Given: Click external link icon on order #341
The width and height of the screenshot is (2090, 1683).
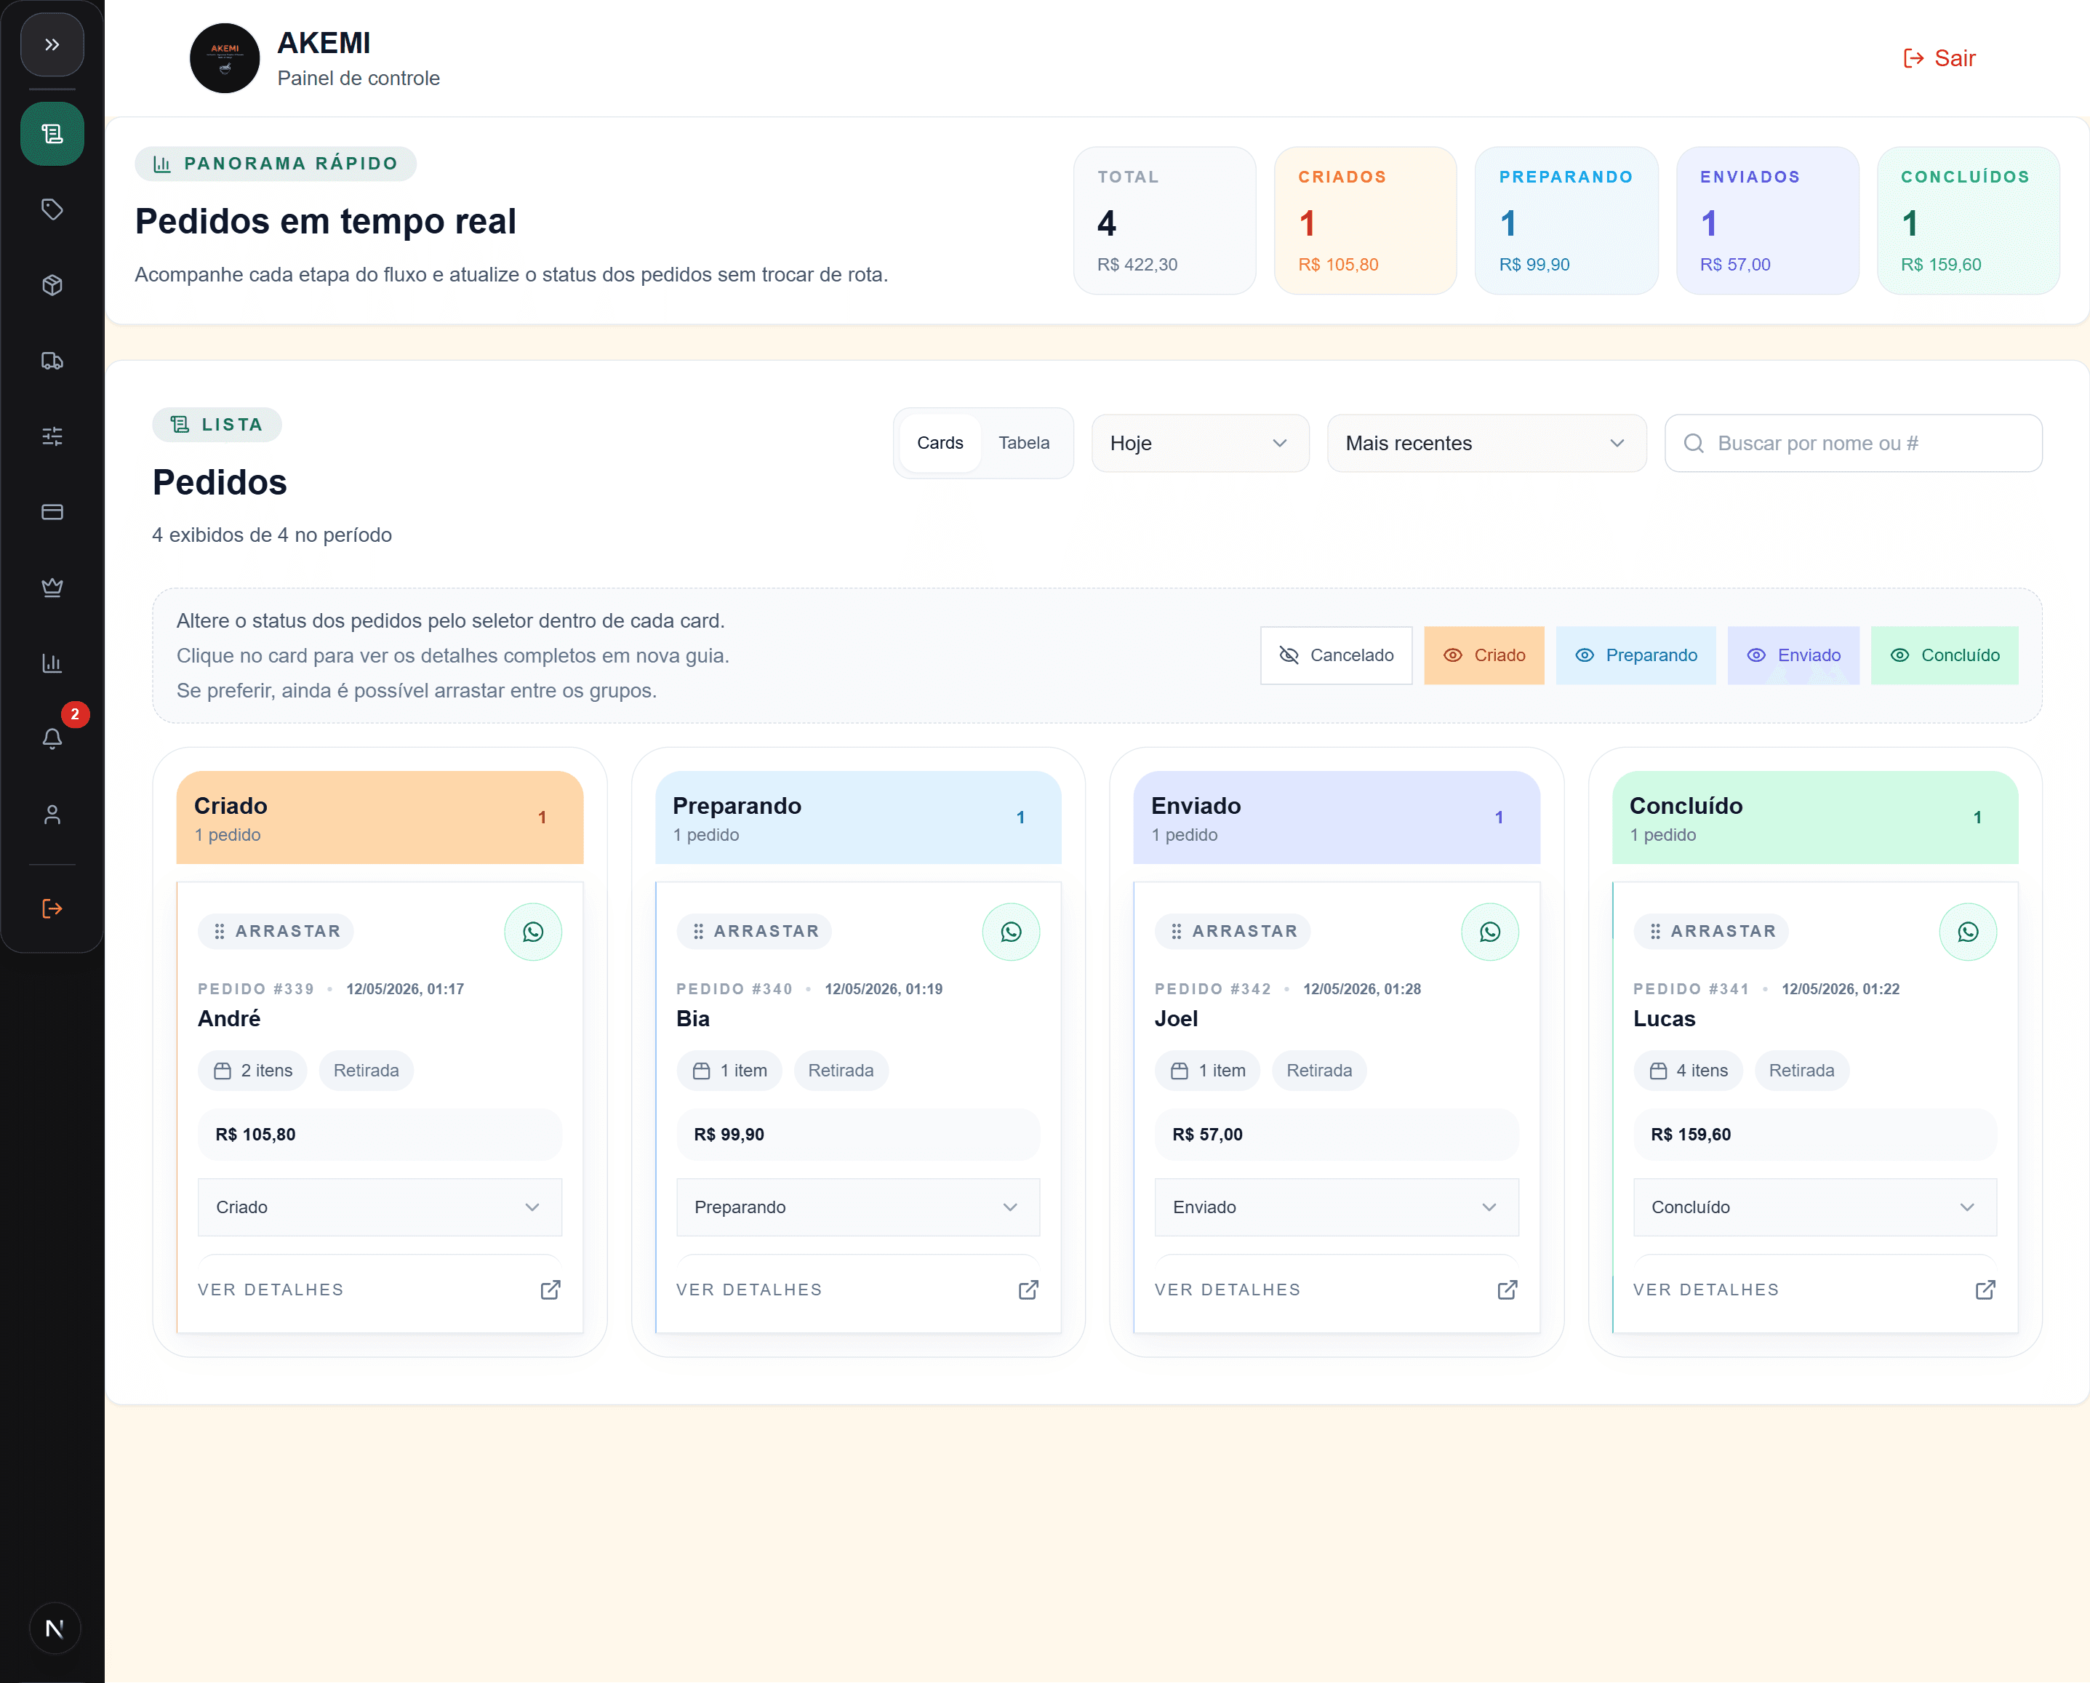Looking at the screenshot, I should (1985, 1290).
